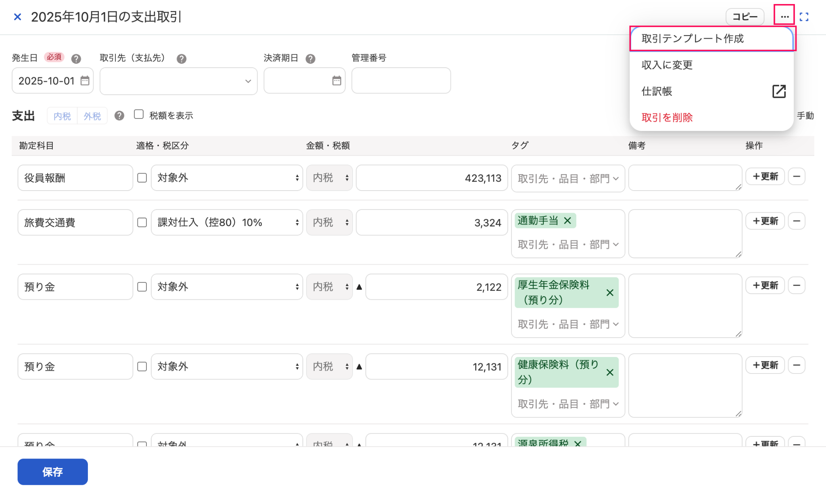
Task: Click ＋更新 in the 12,131 預り金 row
Action: tap(765, 365)
